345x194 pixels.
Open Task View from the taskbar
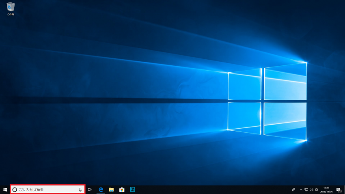click(90, 190)
